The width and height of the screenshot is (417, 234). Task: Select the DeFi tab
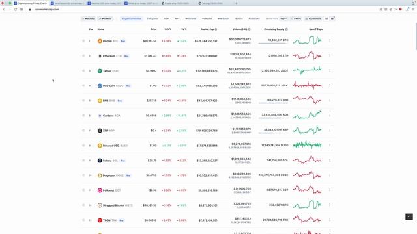(x=167, y=19)
